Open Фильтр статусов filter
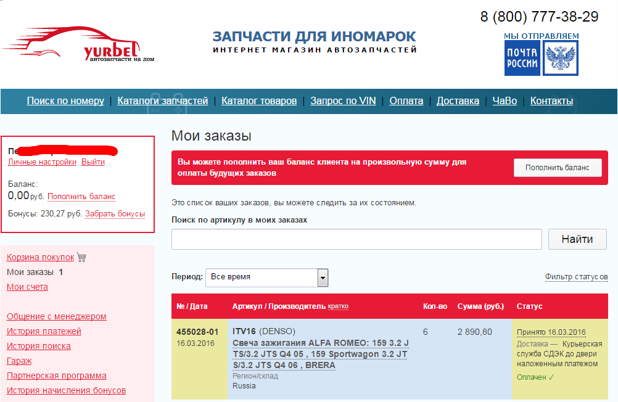 [x=576, y=277]
